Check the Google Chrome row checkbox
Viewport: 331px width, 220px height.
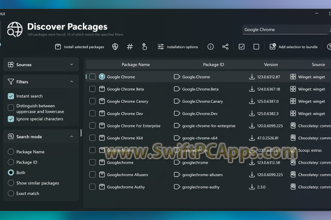click(x=92, y=77)
